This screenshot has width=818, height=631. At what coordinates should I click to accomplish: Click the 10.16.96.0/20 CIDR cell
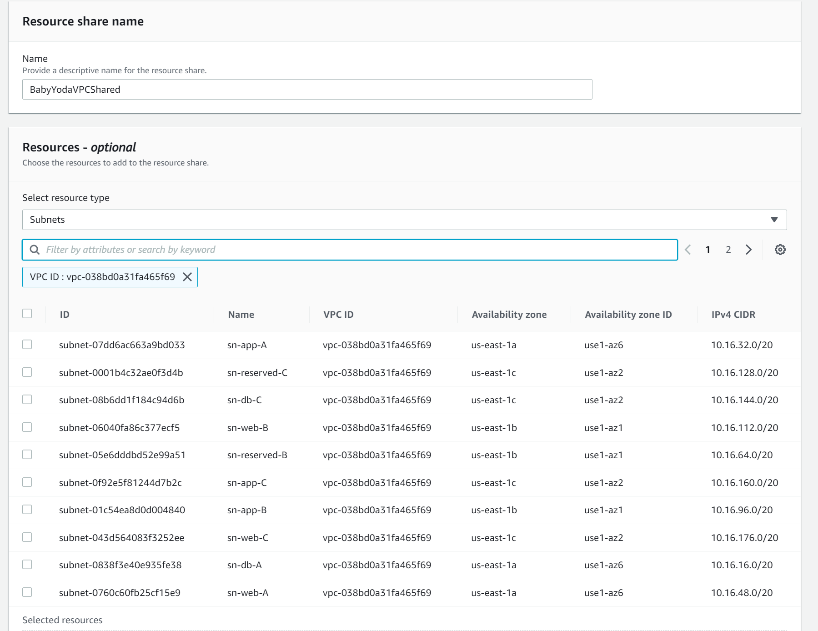742,510
